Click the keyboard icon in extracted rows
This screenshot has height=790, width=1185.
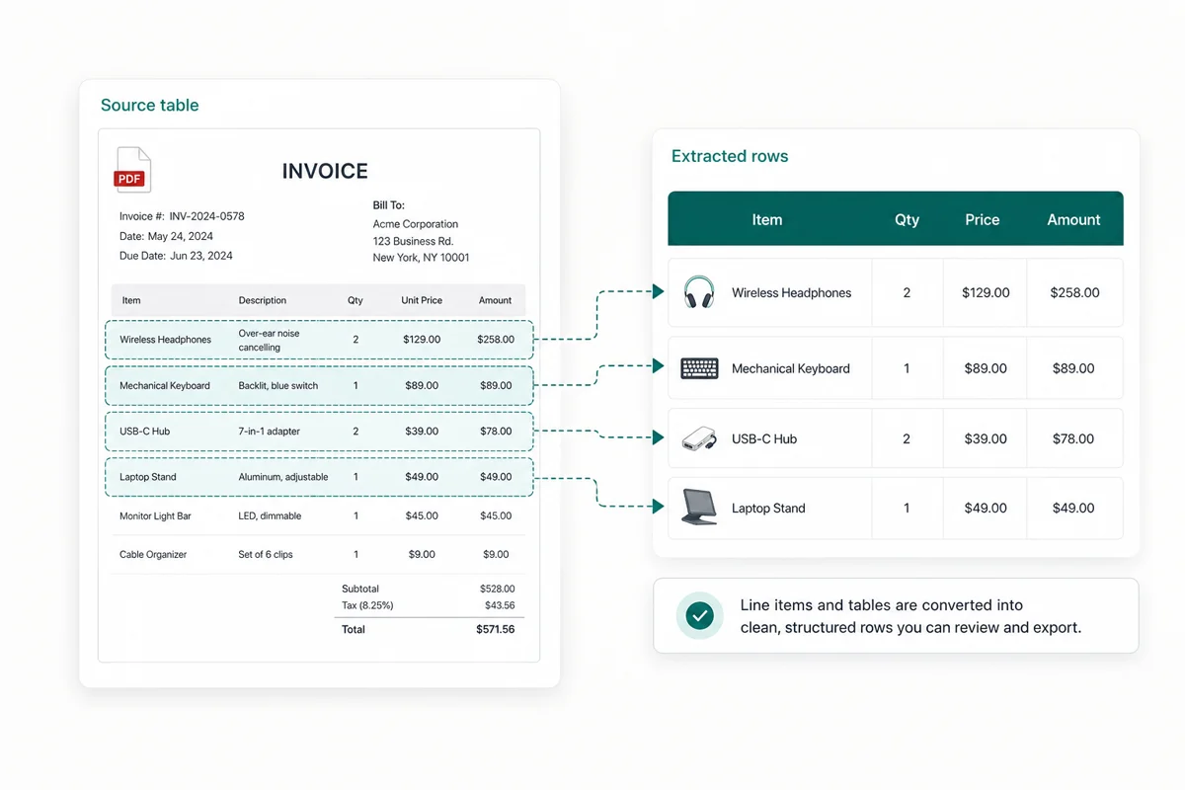pyautogui.click(x=699, y=368)
